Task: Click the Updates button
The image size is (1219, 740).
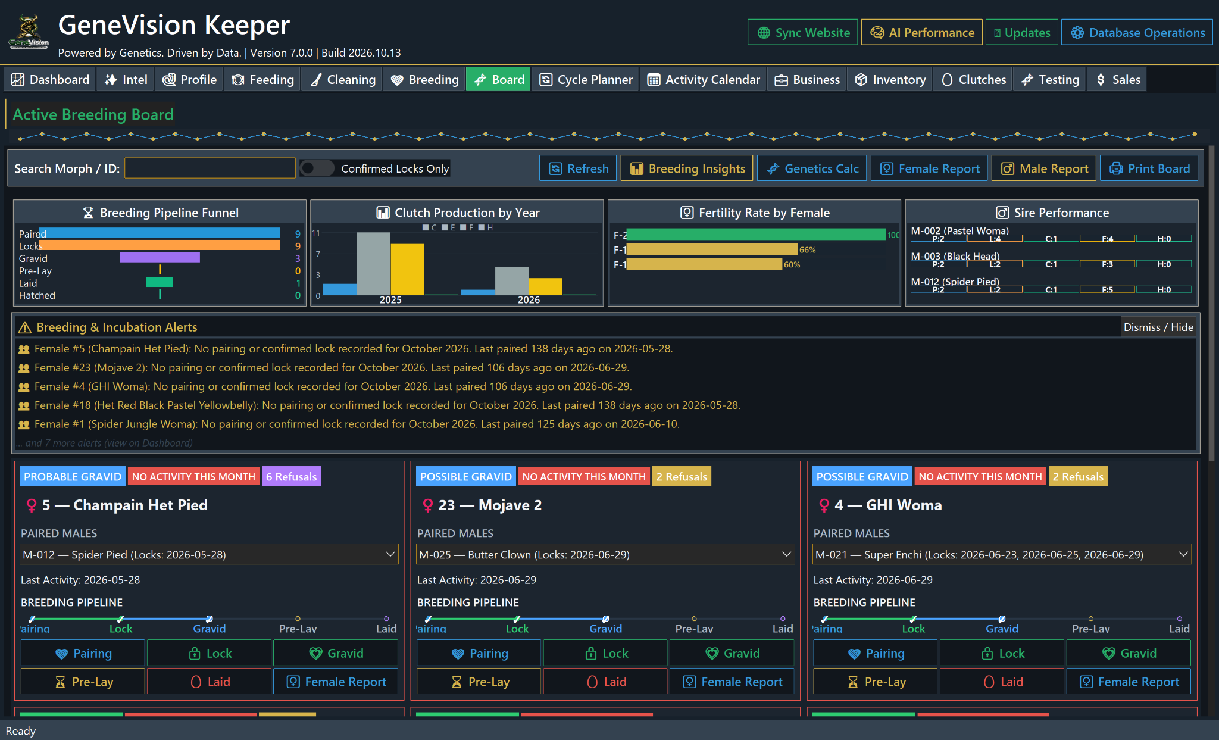Action: tap(1021, 33)
